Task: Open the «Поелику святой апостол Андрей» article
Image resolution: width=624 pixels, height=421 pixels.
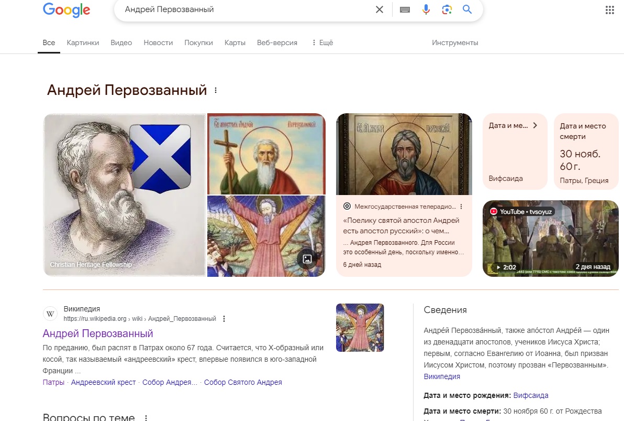Action: [x=401, y=225]
